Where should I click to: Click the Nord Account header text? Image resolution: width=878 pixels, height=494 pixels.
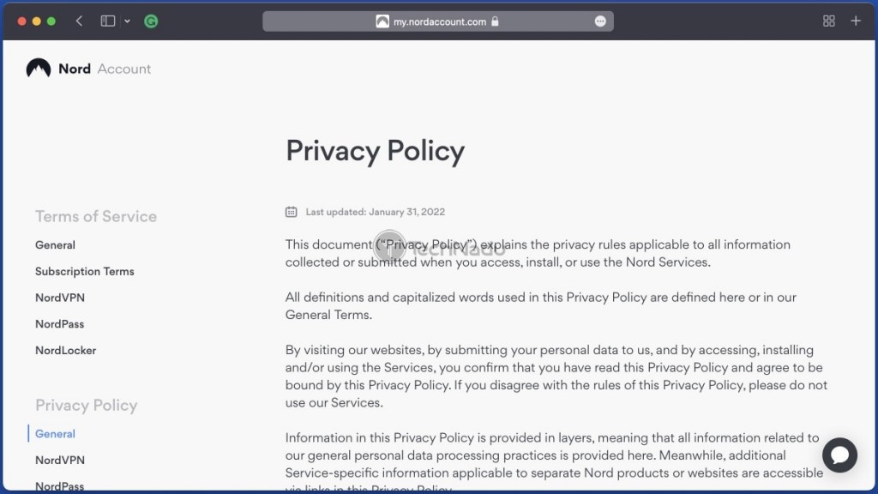(105, 69)
